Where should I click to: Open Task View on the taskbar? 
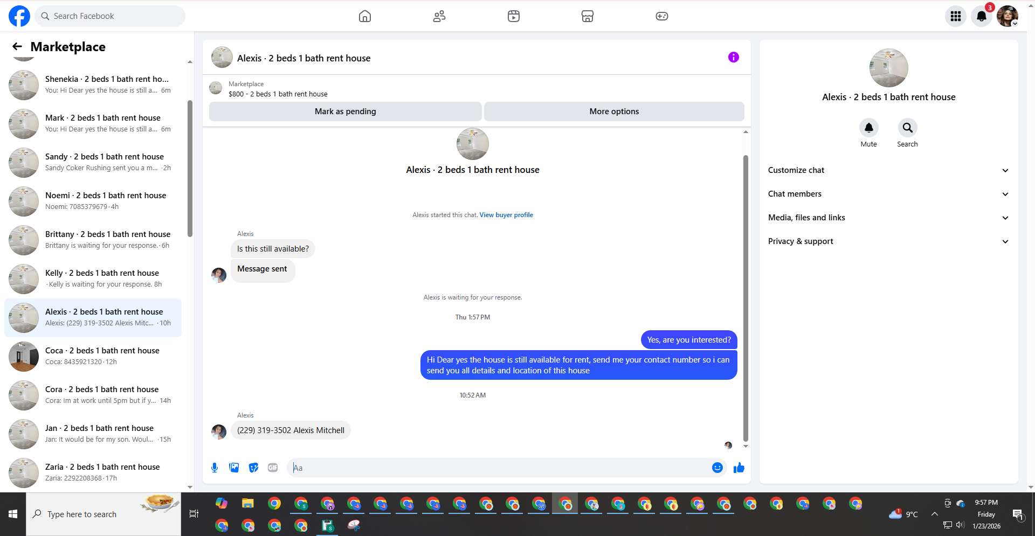tap(194, 514)
